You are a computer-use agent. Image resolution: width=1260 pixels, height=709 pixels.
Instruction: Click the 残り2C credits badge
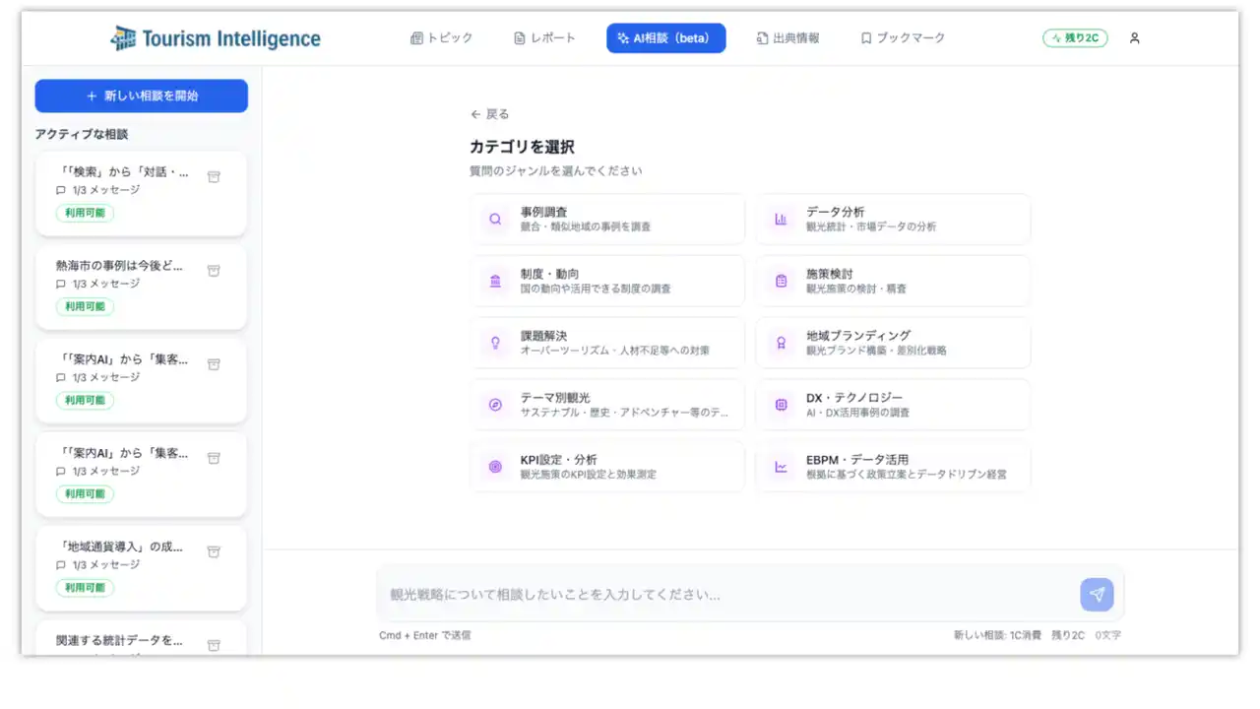click(1075, 38)
